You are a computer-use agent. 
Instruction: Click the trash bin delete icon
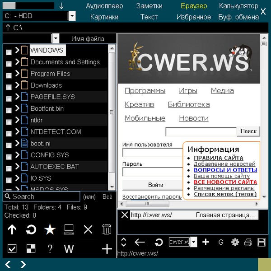(x=107, y=229)
